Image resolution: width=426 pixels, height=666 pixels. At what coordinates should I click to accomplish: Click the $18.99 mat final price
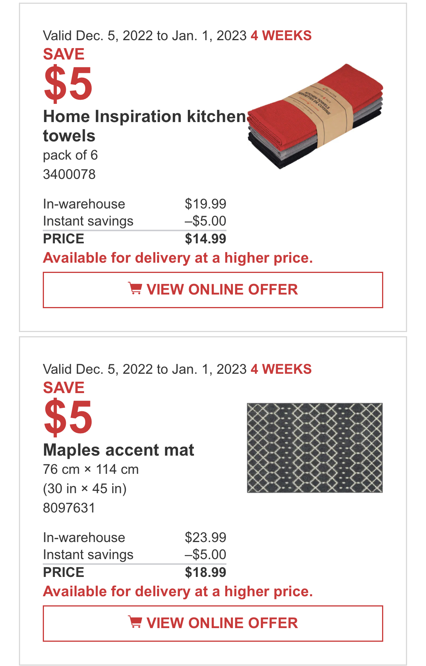(206, 572)
